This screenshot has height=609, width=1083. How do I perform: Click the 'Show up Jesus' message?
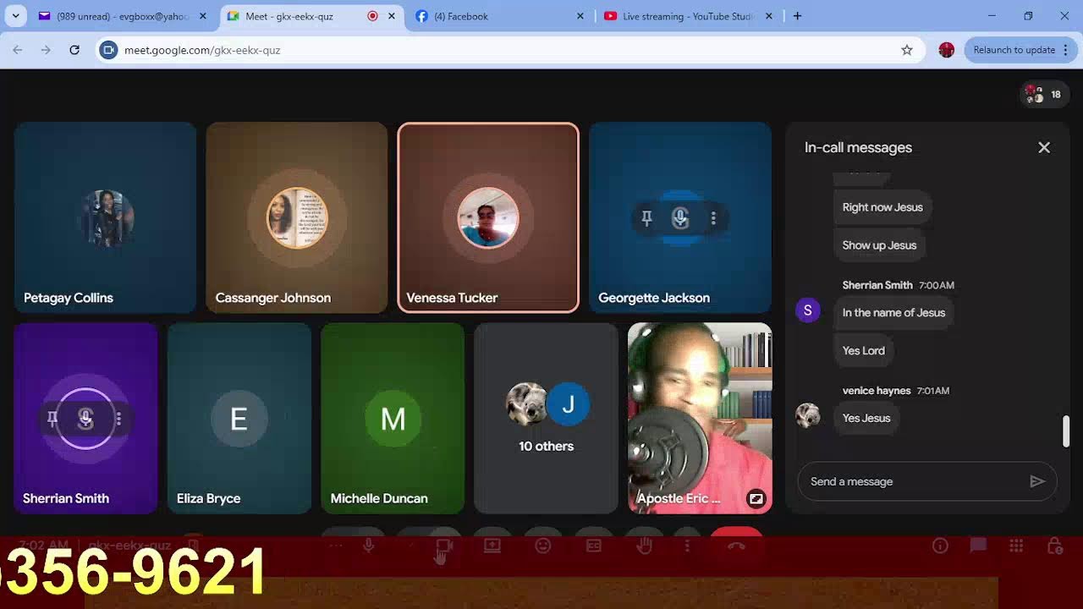tap(879, 245)
